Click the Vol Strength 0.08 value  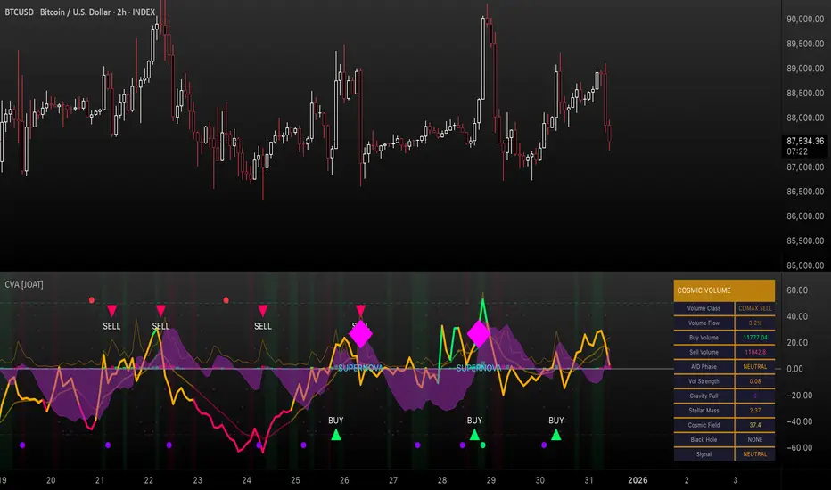click(x=754, y=381)
